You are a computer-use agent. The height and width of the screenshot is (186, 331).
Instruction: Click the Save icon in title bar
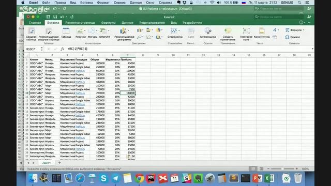(55, 17)
